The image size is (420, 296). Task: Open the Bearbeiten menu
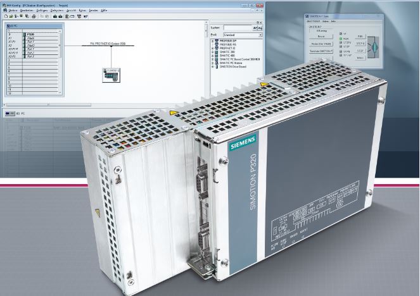click(x=27, y=10)
